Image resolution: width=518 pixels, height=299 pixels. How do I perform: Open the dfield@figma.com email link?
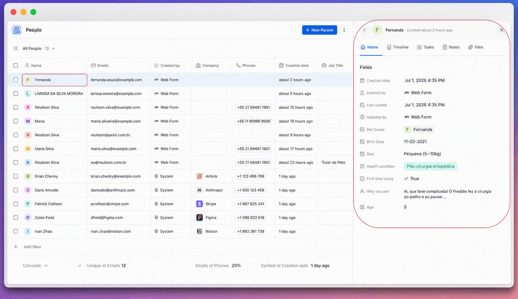click(x=107, y=218)
